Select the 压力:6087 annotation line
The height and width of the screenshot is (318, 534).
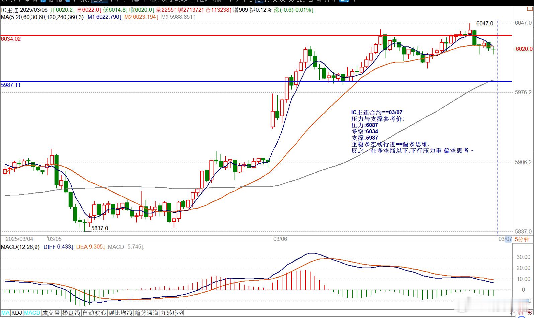coord(365,125)
